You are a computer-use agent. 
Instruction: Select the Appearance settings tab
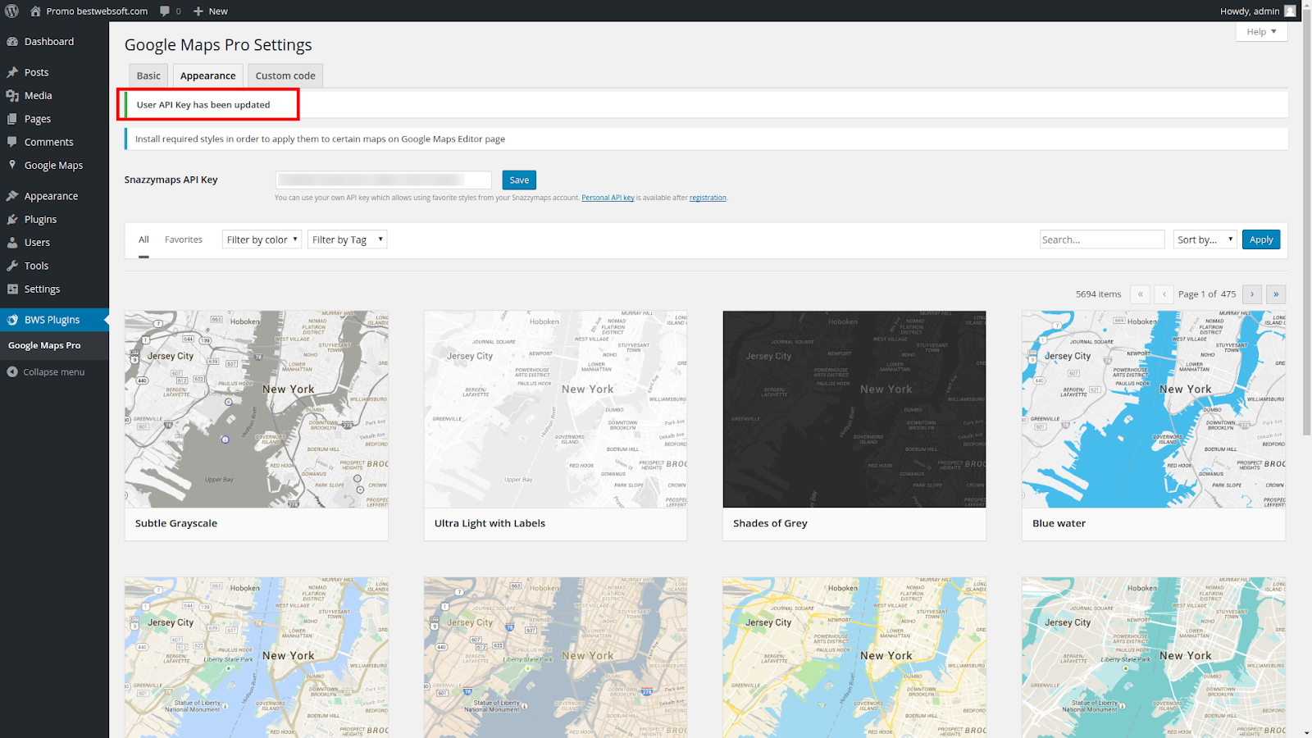(x=207, y=75)
